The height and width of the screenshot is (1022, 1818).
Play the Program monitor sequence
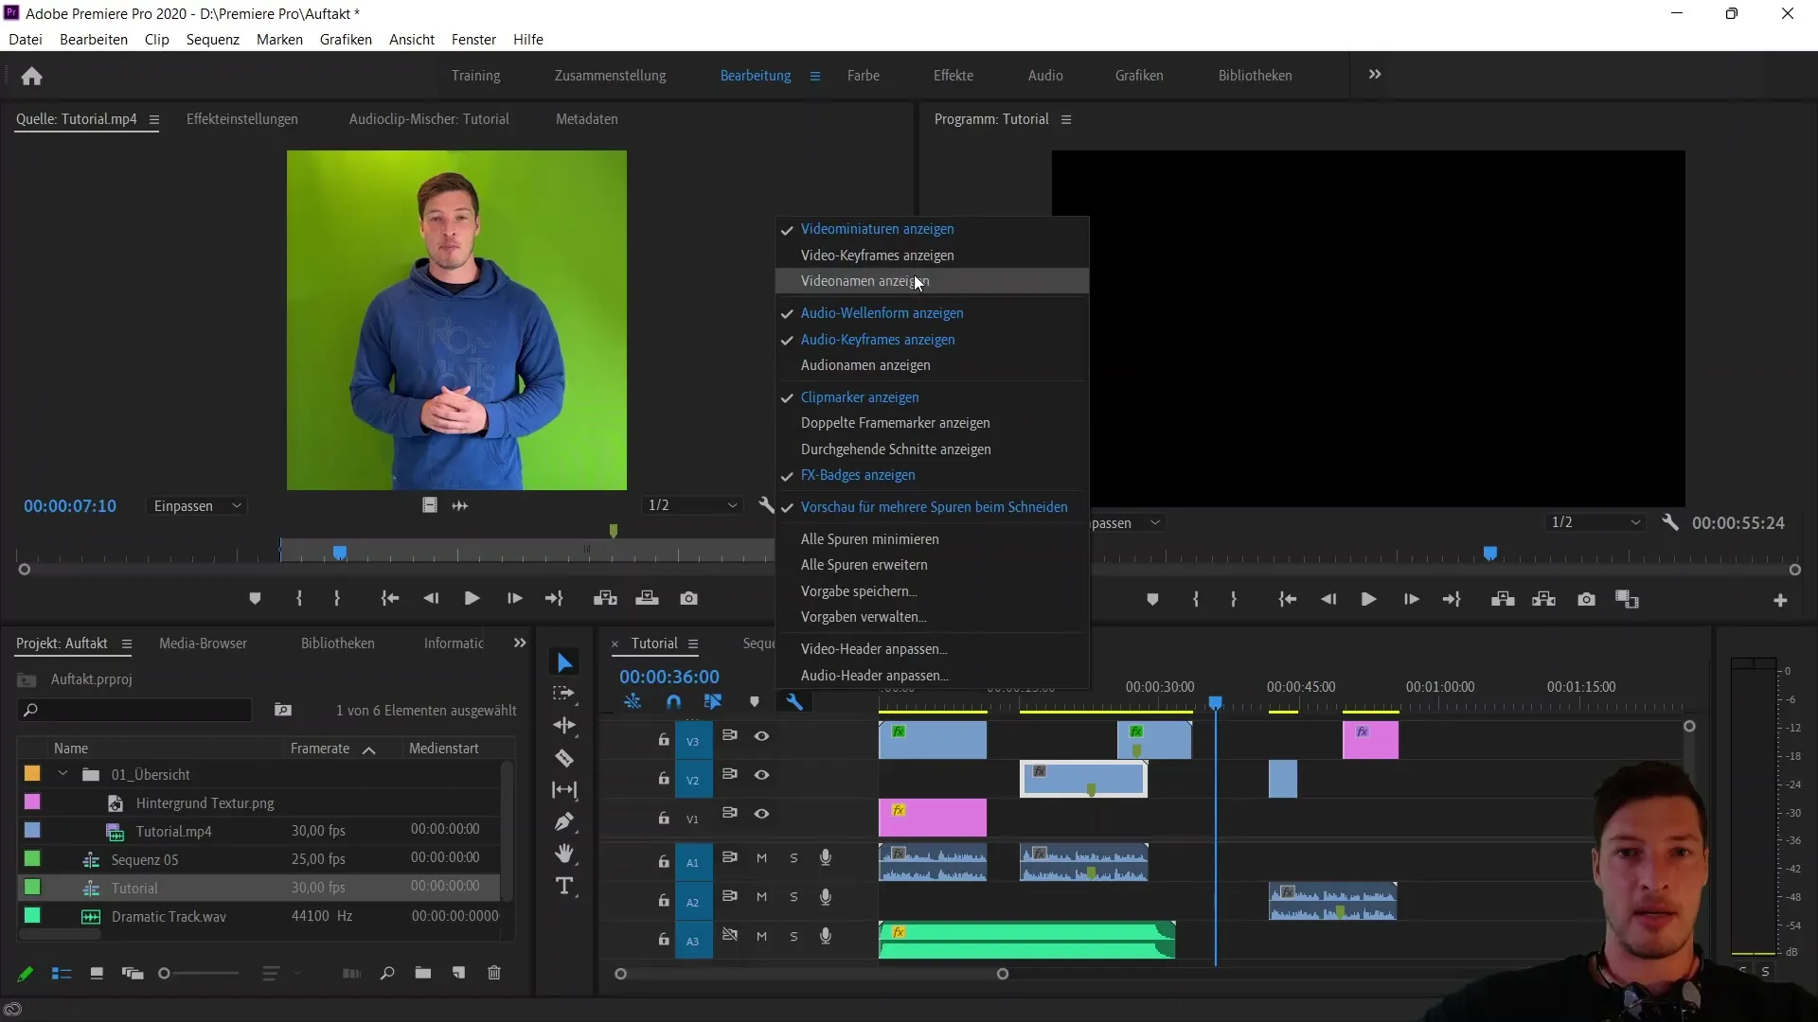(1368, 600)
